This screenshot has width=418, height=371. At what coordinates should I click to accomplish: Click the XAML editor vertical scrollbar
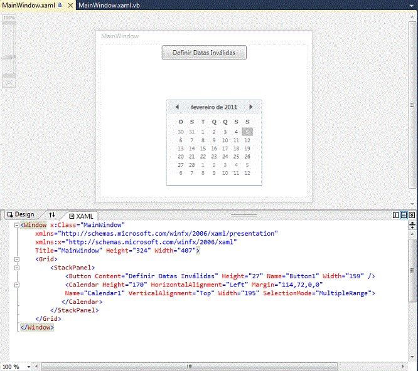pyautogui.click(x=412, y=270)
